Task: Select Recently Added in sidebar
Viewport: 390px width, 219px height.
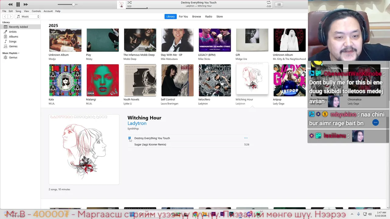Action: 20,27
